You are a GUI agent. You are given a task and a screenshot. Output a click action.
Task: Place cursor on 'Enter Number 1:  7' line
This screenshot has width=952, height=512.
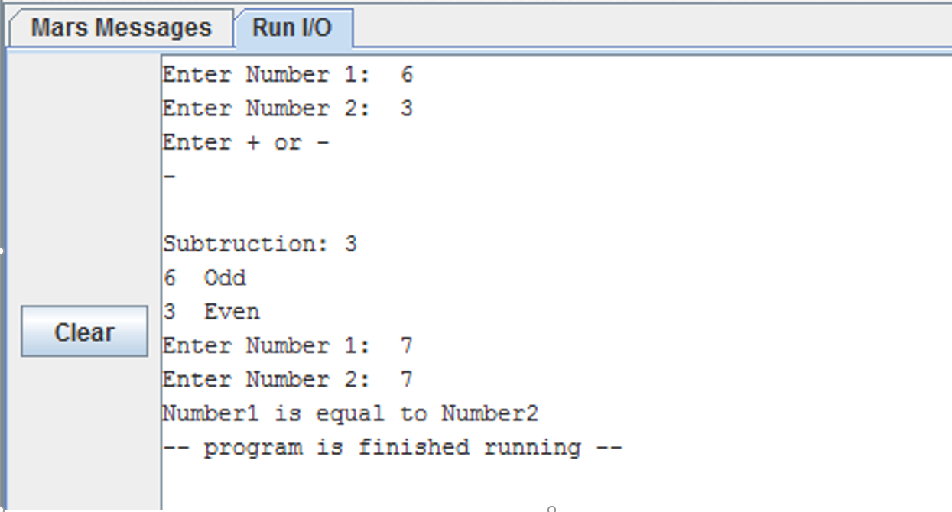click(x=287, y=346)
